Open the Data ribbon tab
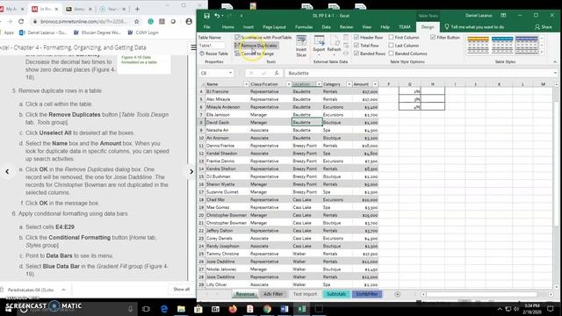The image size is (562, 316). (x=326, y=27)
